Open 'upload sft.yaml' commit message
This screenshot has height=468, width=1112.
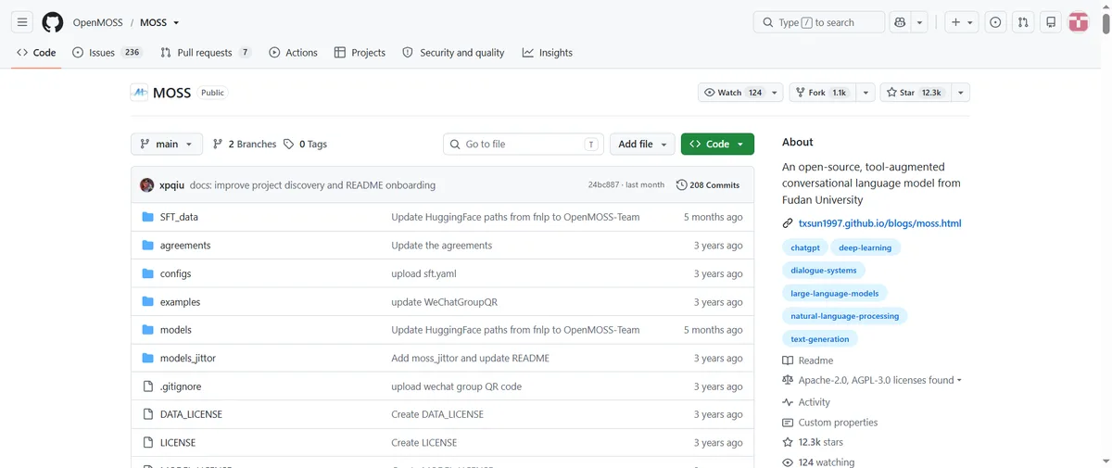(423, 274)
